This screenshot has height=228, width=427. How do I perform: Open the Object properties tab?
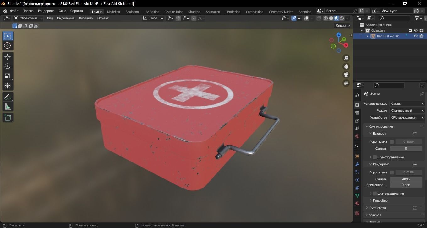point(357,156)
